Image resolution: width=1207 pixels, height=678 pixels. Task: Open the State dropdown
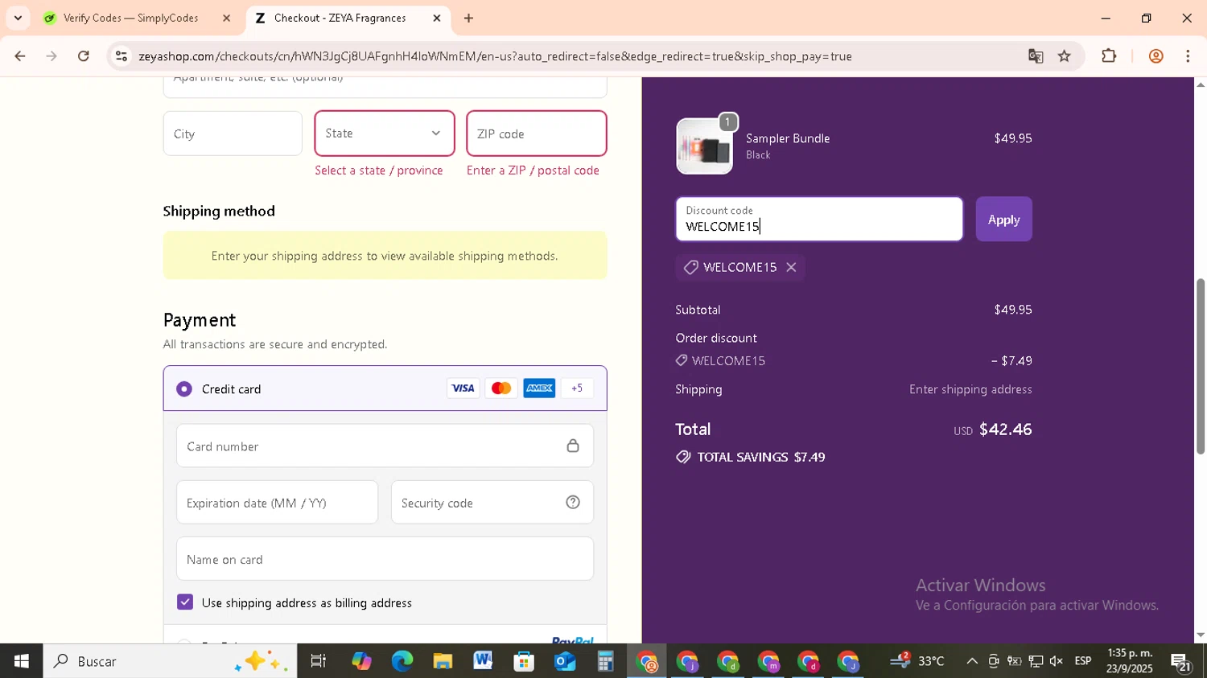point(385,134)
